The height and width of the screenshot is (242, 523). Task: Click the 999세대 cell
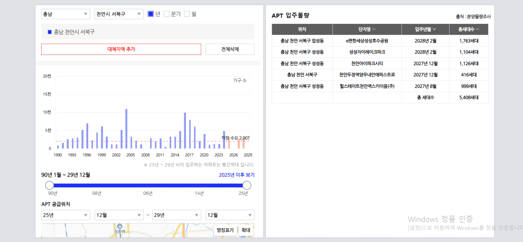(x=469, y=86)
